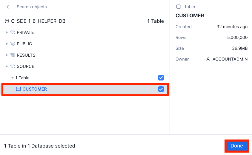The width and height of the screenshot is (252, 155).
Task: Click the RESULTS schema icon
Action: click(x=13, y=55)
